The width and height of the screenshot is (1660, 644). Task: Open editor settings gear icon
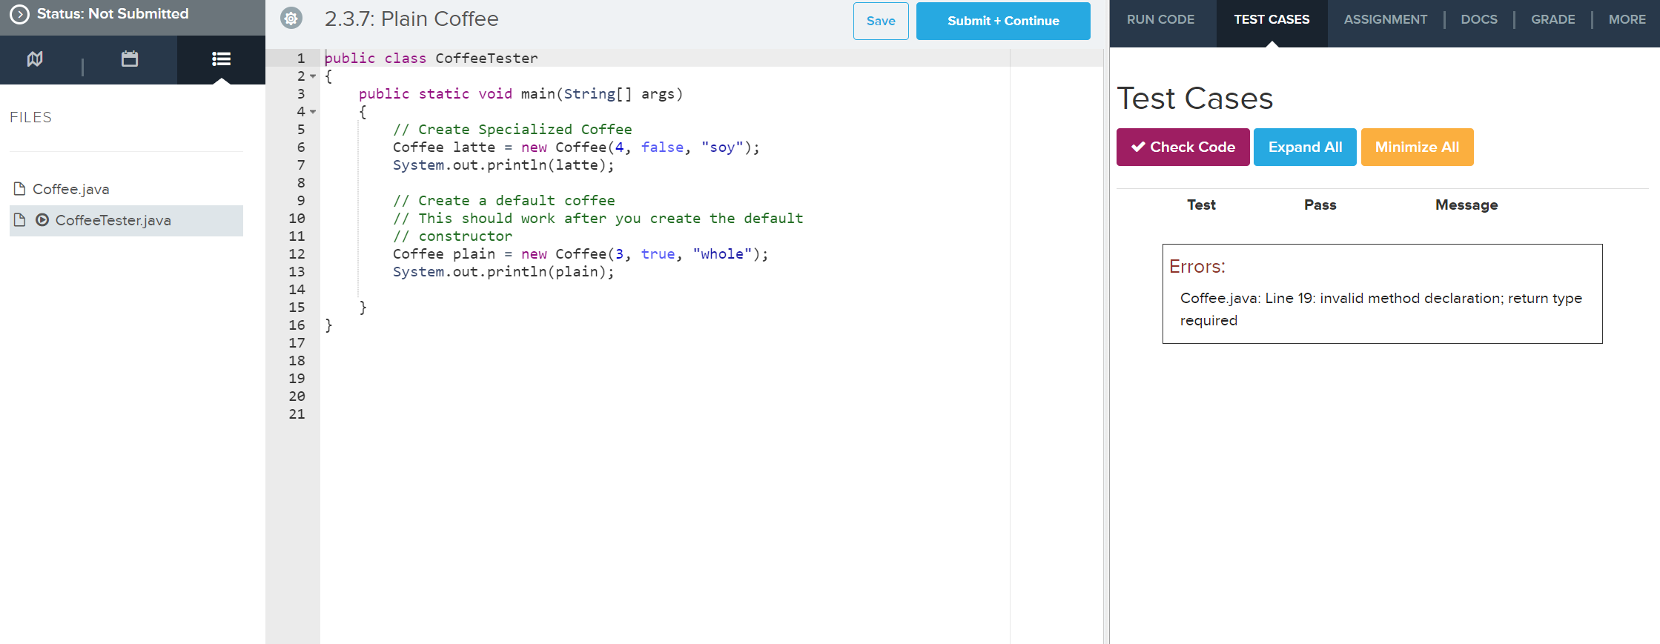point(291,19)
